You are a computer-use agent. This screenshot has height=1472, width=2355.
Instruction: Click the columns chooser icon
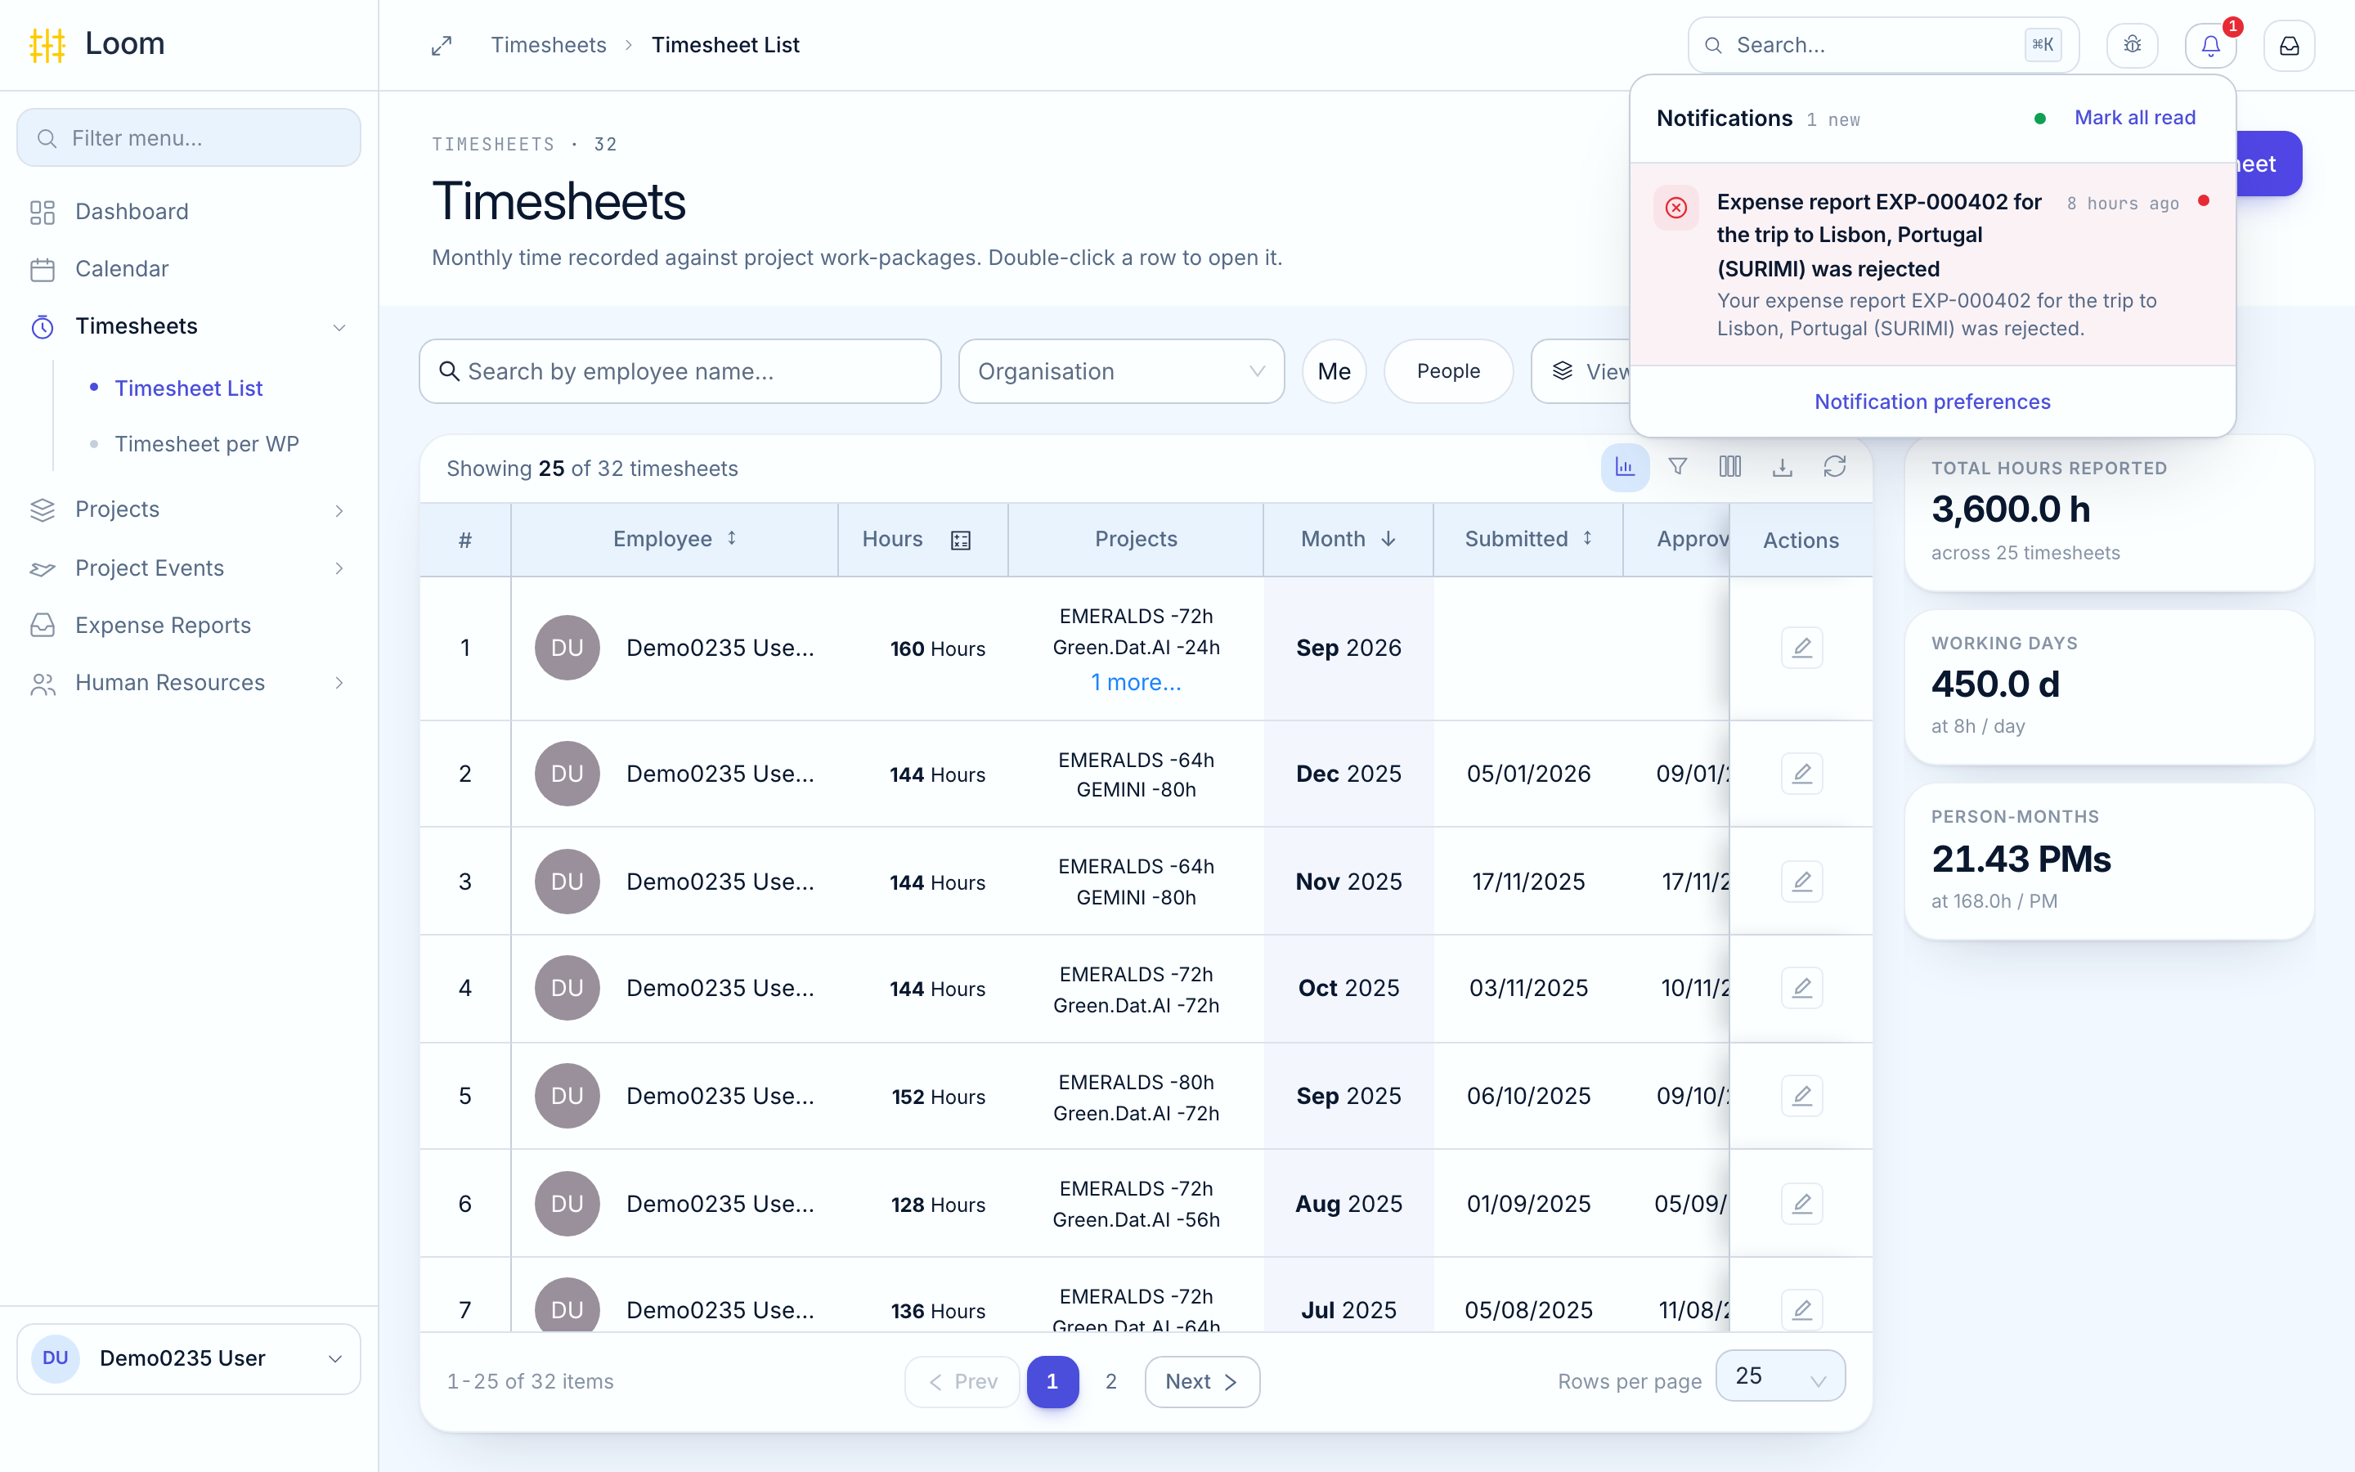[1730, 467]
